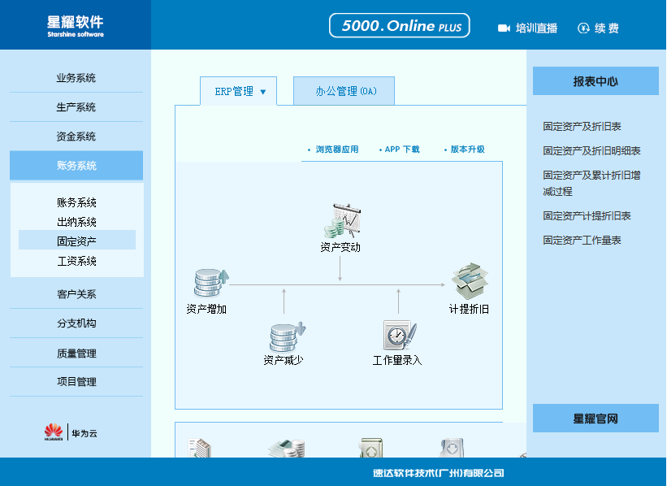
Task: Expand the ERP管理 dropdown arrow
Action: pos(263,92)
